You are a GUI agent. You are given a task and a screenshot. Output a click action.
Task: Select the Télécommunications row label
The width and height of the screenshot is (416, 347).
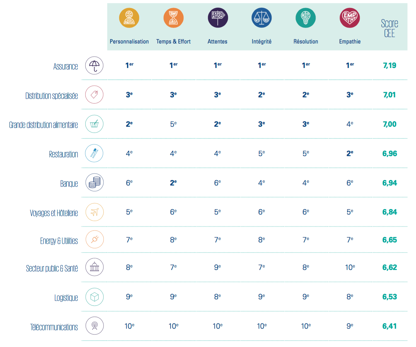54,327
